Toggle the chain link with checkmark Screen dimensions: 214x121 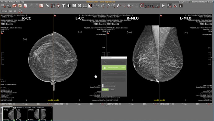pos(169,6)
